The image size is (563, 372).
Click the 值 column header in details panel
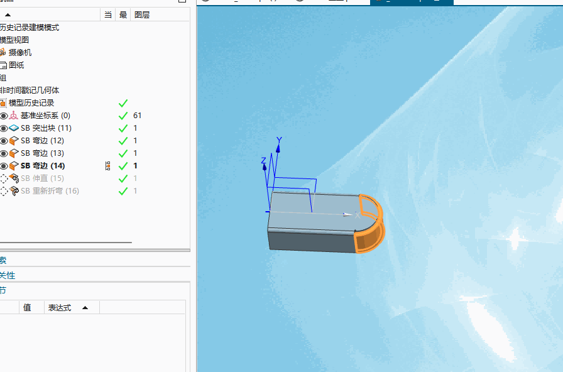(27, 308)
